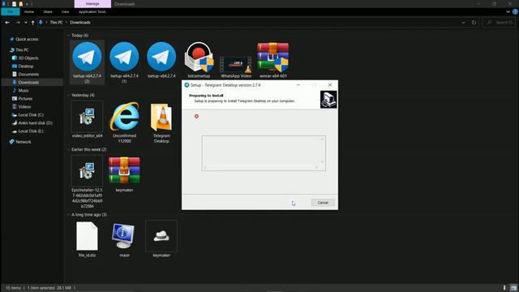Select the file_id.diz file

tap(87, 239)
